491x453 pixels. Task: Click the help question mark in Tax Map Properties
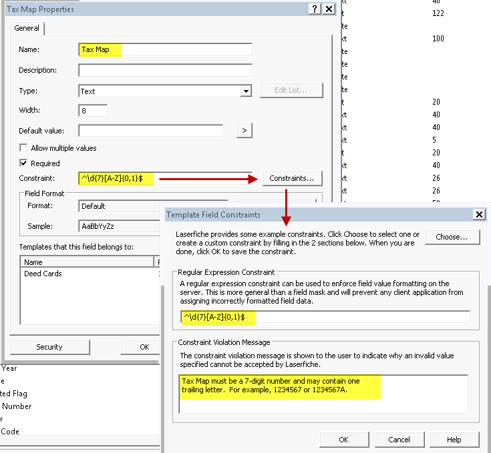click(x=315, y=9)
